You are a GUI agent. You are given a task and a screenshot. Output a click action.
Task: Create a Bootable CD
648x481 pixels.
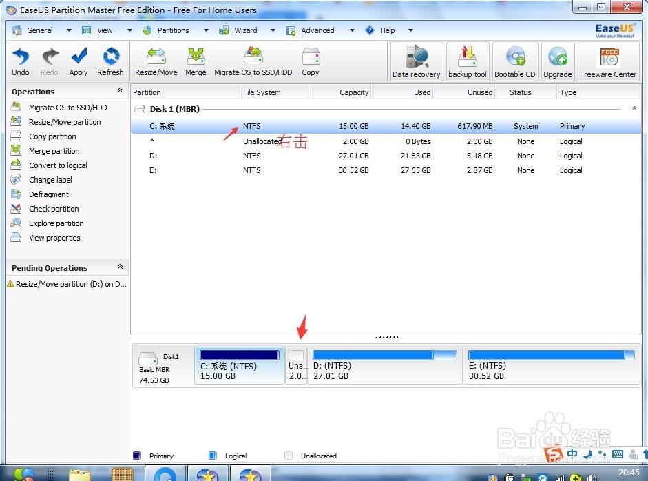coord(515,61)
